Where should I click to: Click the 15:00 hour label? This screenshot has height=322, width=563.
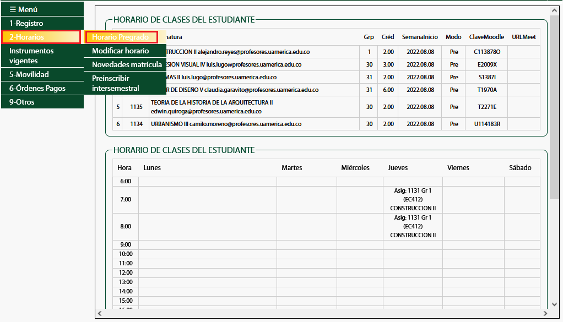click(126, 301)
